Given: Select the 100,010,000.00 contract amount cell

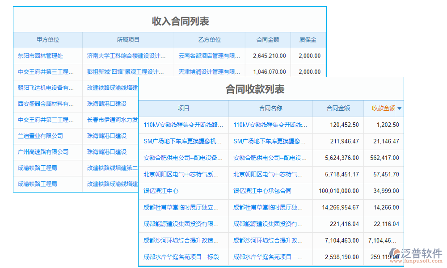Looking at the screenshot, I should (x=338, y=191).
